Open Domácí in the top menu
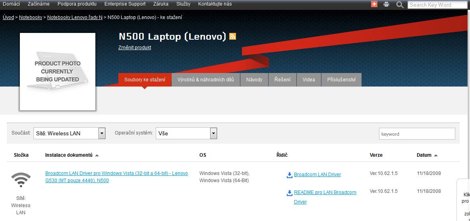 pyautogui.click(x=11, y=4)
